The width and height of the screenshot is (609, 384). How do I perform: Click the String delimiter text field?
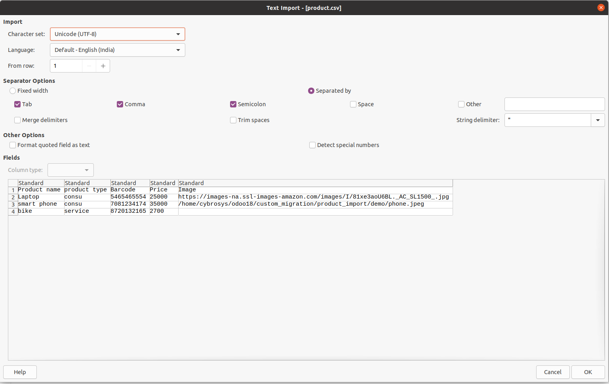(548, 120)
